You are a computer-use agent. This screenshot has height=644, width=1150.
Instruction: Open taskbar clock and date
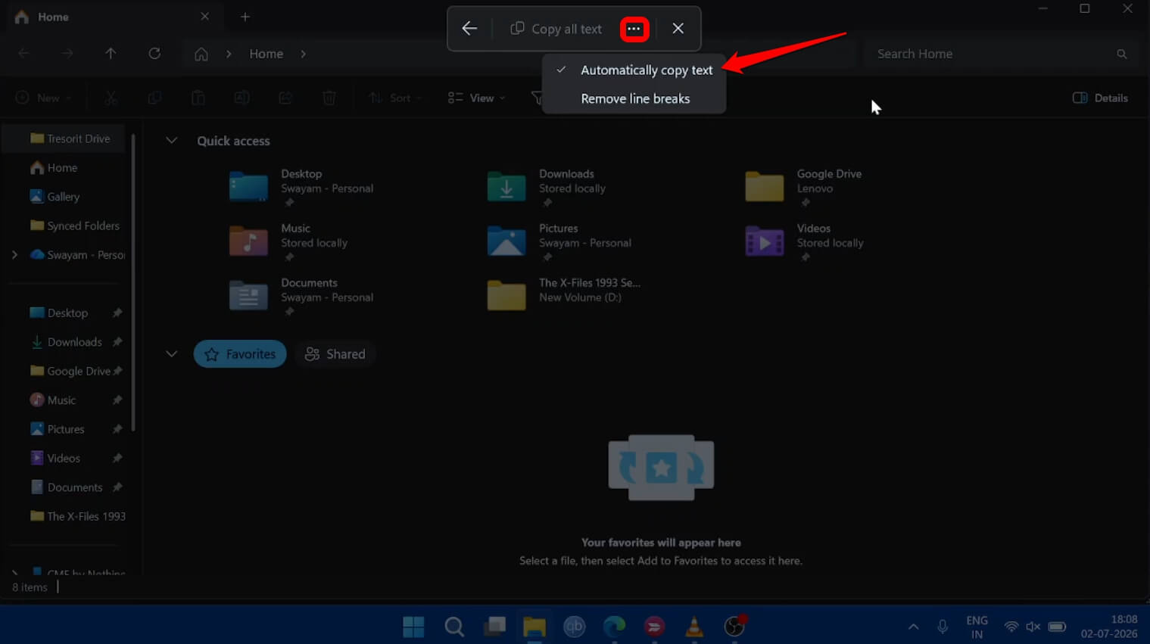[1109, 627]
